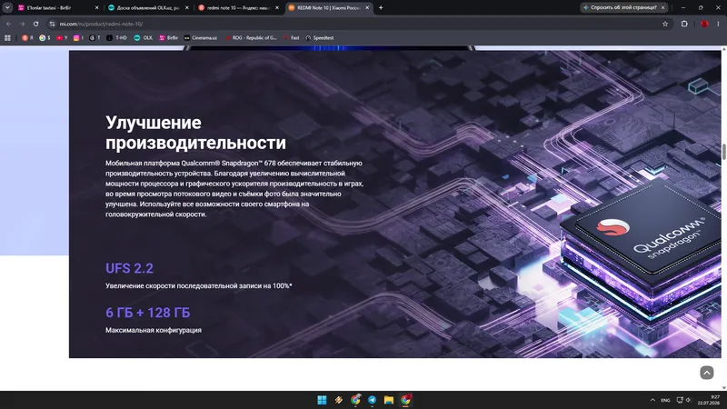Click the UFS sequential write speed 100% line
727x409 pixels.
click(198, 285)
